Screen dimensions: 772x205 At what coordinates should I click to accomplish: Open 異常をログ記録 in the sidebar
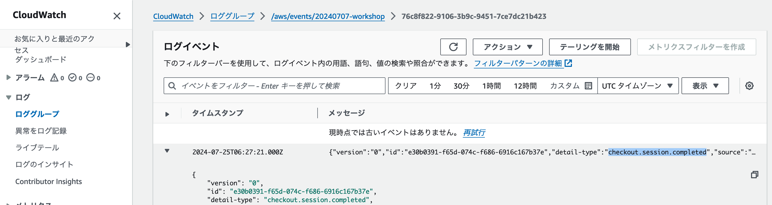[x=41, y=131]
